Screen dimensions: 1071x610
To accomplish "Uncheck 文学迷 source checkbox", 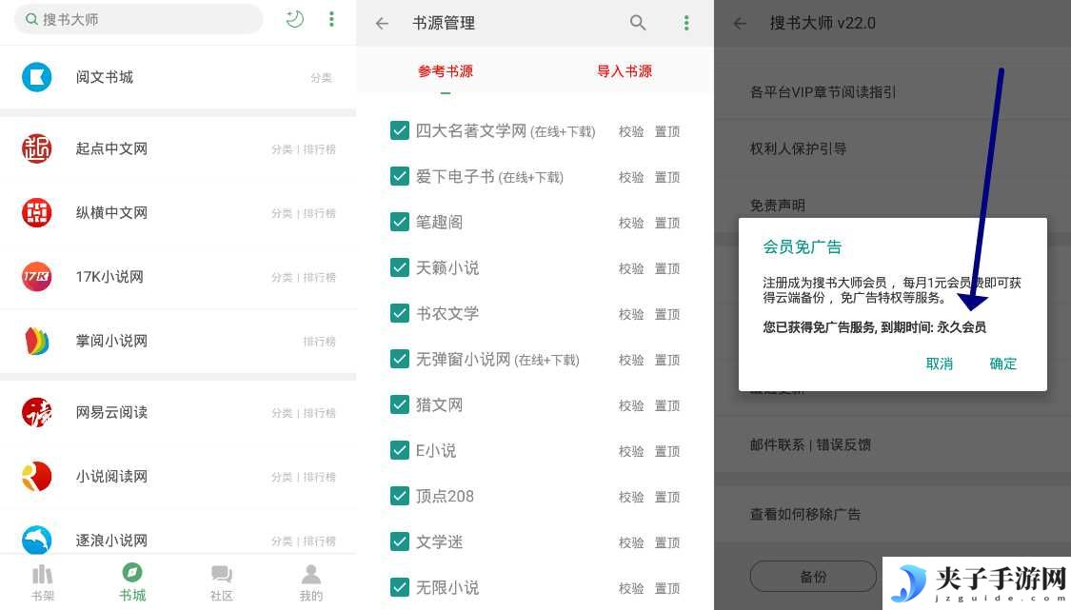I will tap(400, 542).
